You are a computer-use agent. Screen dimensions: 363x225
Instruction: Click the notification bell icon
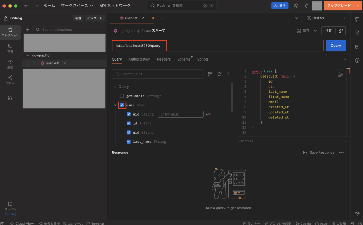tap(306, 6)
